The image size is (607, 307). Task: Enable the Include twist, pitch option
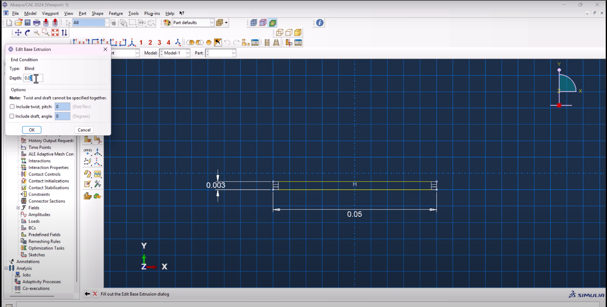click(12, 106)
